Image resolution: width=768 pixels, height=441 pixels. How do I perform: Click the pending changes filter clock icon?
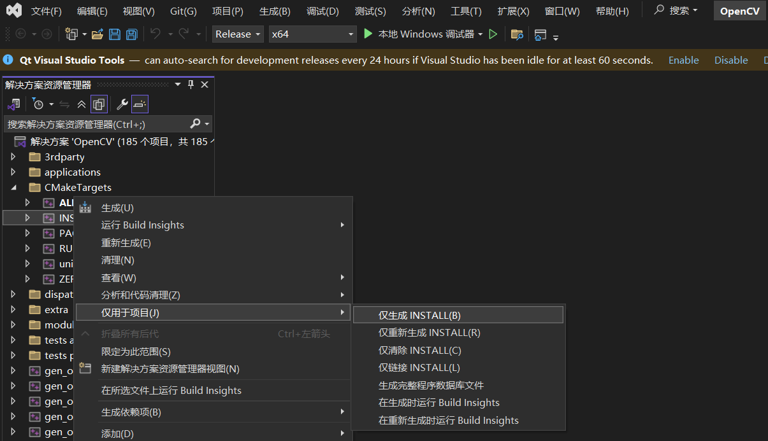38,104
